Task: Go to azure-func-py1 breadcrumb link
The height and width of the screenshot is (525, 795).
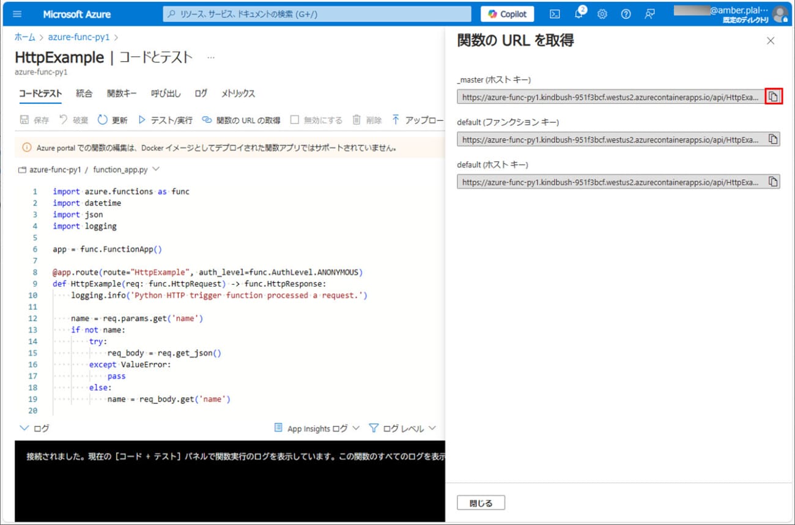Action: click(x=79, y=37)
